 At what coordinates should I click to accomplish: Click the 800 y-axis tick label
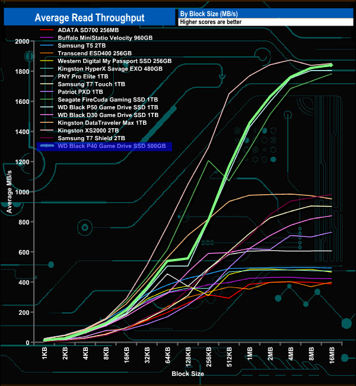click(x=24, y=222)
